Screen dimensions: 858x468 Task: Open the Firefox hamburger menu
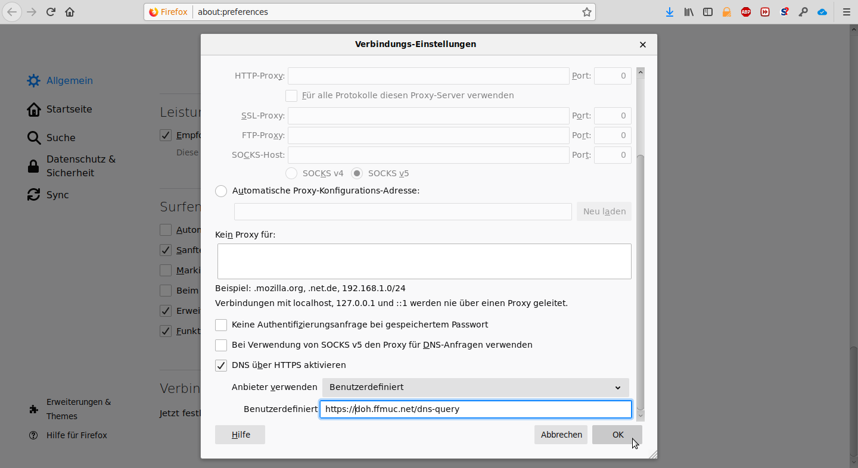(846, 12)
